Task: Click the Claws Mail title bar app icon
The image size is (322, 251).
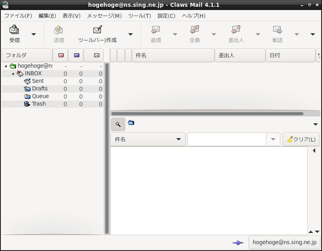Action: pos(5,5)
